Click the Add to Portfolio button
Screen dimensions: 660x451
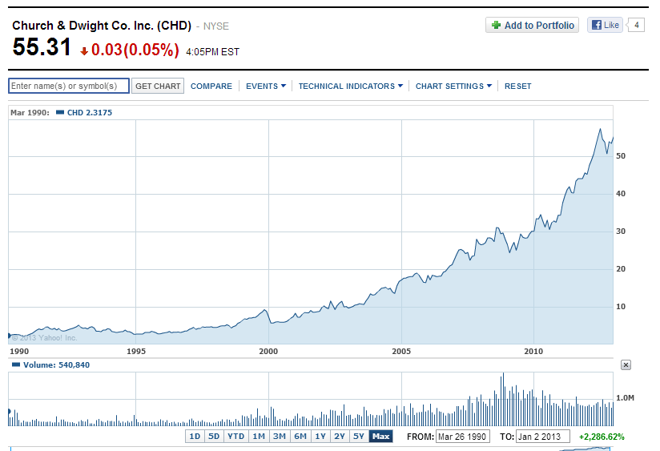point(532,26)
